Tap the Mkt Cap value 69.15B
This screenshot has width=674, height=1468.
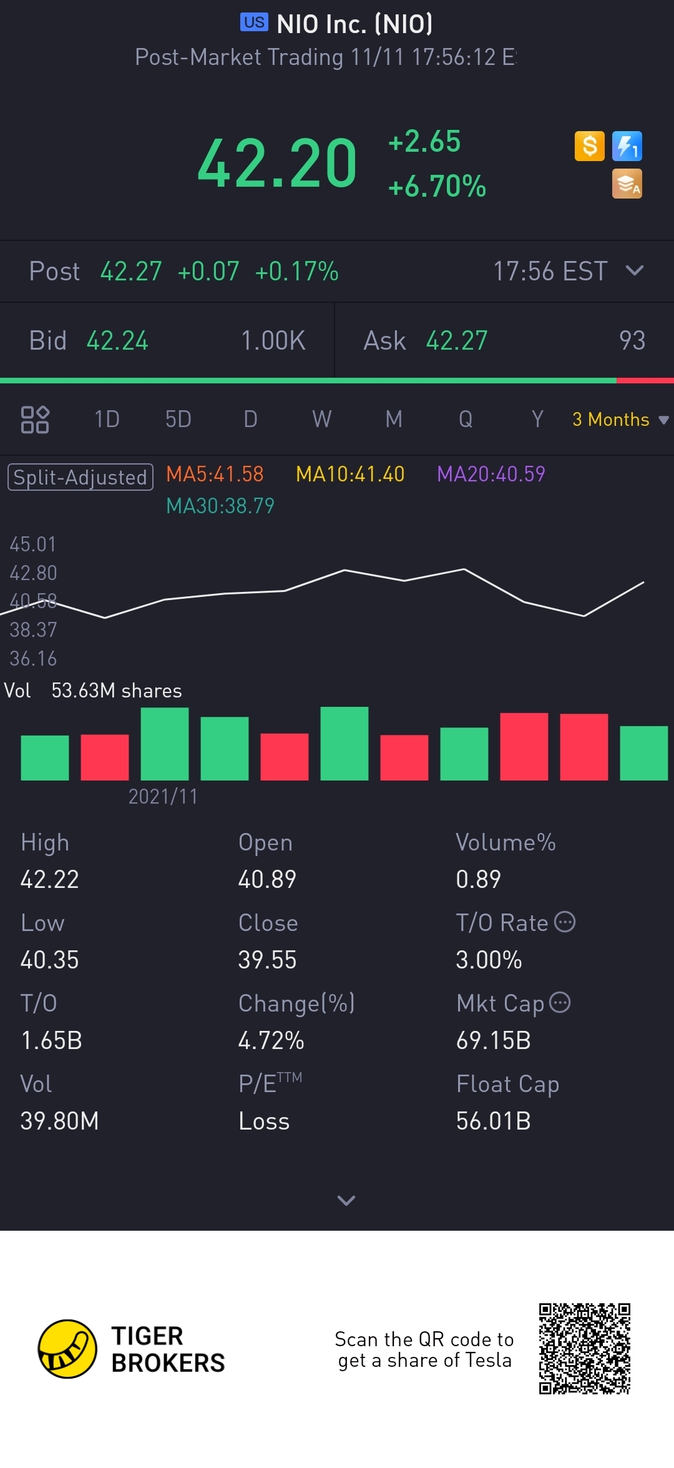[x=494, y=1041]
